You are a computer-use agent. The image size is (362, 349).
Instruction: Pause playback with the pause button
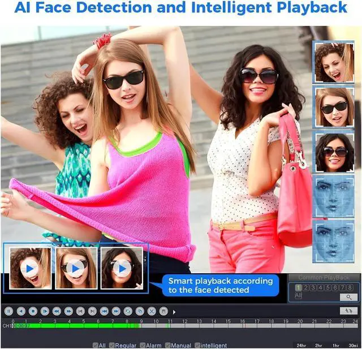(9, 311)
